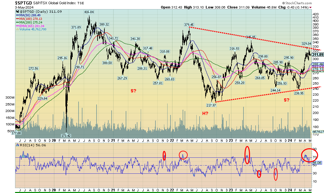
Task: Click the 329.04 recent high label
Action: [x=306, y=43]
